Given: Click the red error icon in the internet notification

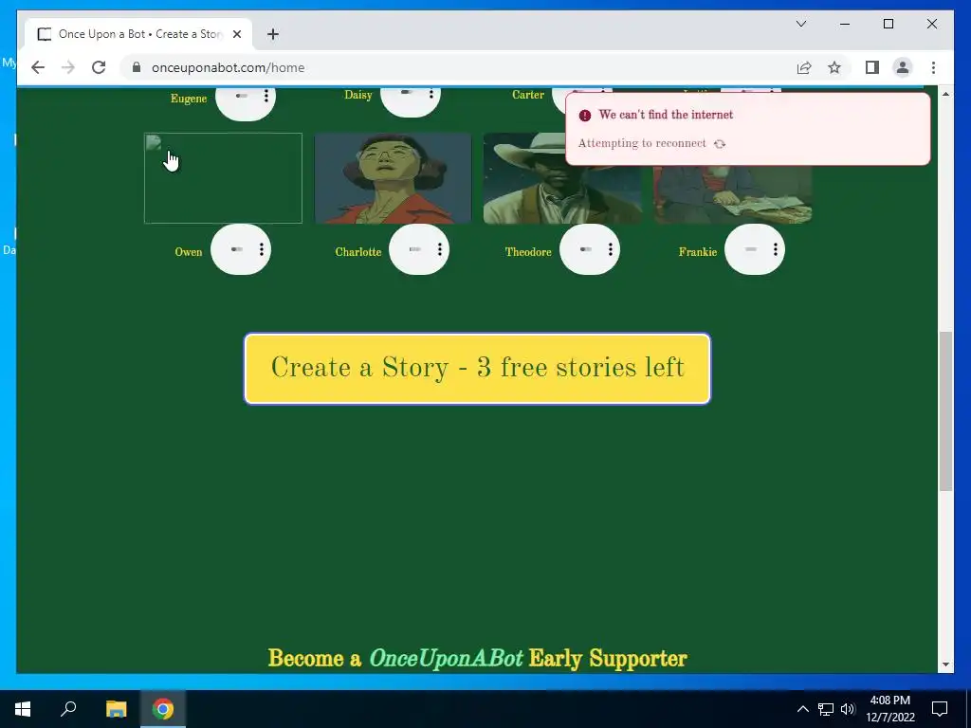Looking at the screenshot, I should coord(584,115).
